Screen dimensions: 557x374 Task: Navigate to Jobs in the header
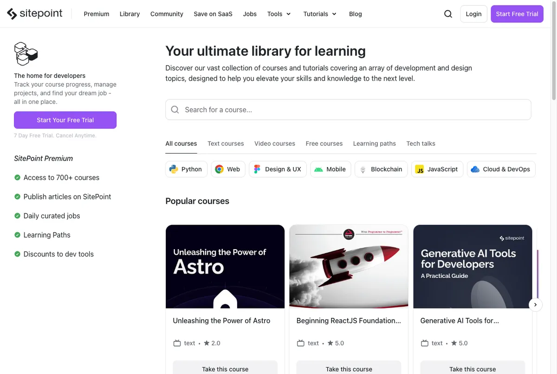[250, 14]
